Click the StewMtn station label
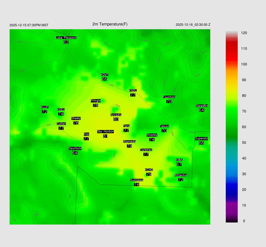The image size is (266, 247). coord(202,106)
